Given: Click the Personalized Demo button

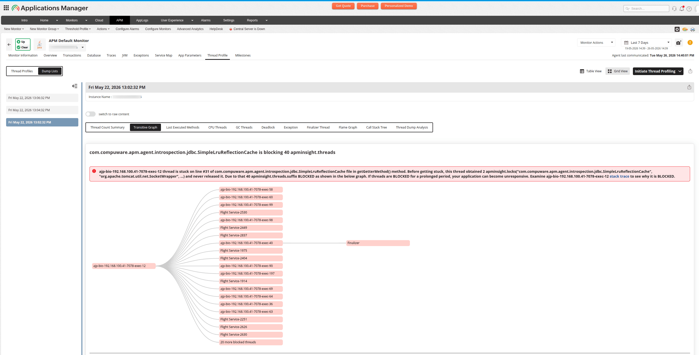Looking at the screenshot, I should (x=399, y=6).
